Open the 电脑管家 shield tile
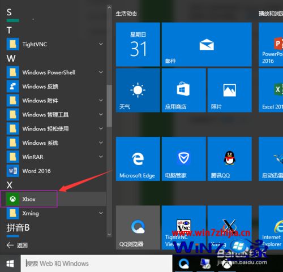This screenshot has height=272, width=283. [x=184, y=159]
